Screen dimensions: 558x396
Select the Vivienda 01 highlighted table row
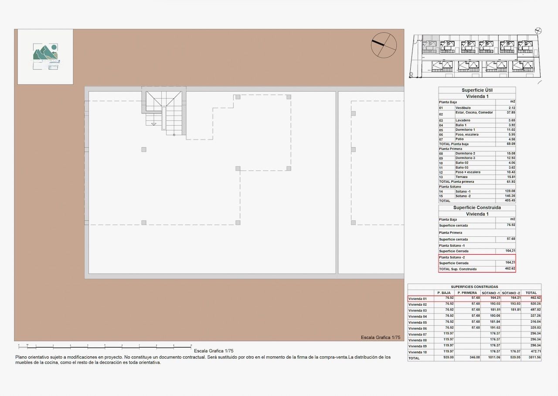click(474, 298)
